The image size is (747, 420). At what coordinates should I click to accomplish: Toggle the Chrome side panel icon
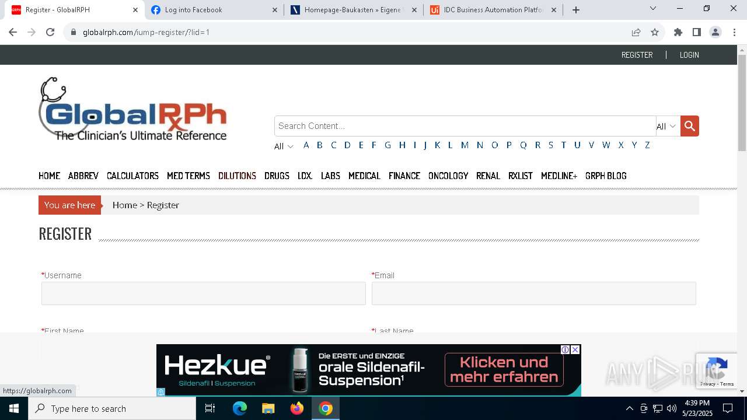click(x=696, y=32)
